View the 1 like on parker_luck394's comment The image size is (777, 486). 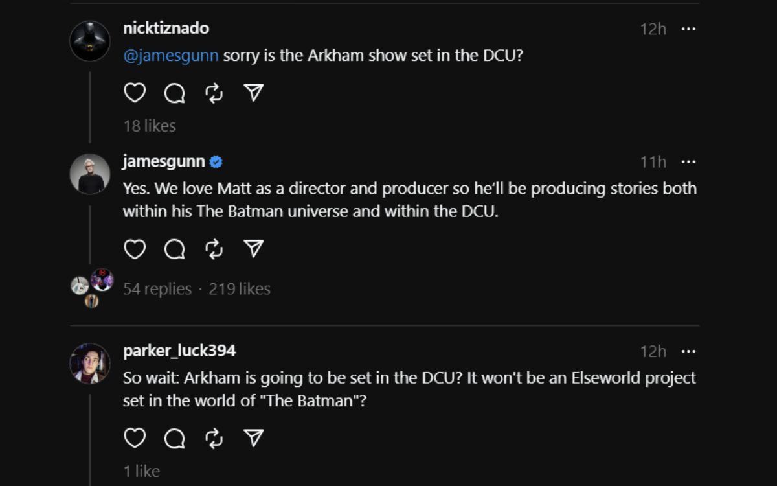pyautogui.click(x=142, y=471)
